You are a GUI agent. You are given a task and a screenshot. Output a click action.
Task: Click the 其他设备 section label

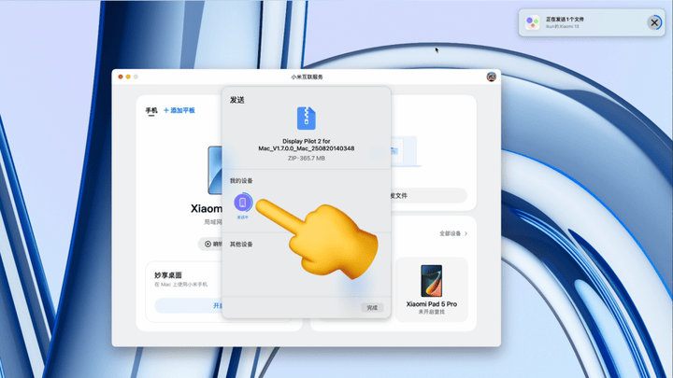pos(241,245)
